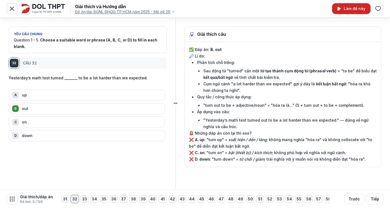Viewport: 390px width, 208px height.
Task: Click the external link arrow beside Mã đề 26
Action: coord(173,12)
